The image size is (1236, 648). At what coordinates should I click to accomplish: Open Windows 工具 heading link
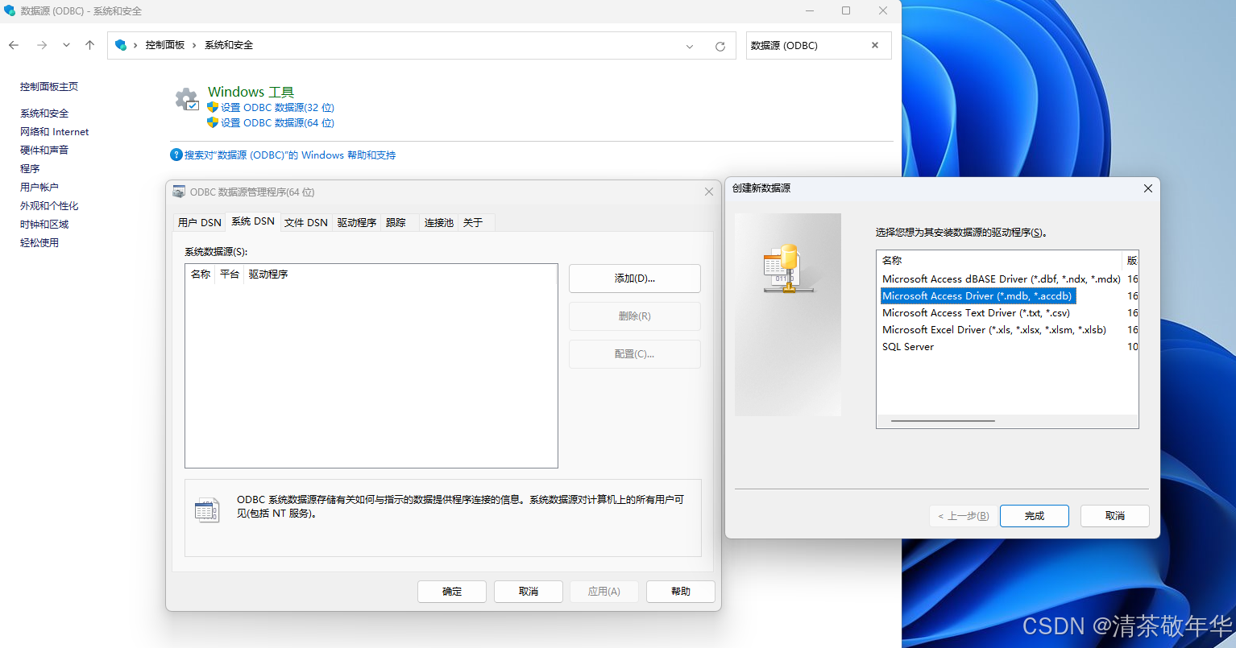251,92
